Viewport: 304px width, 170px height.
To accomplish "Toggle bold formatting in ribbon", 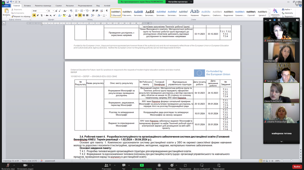I will coord(34,15).
